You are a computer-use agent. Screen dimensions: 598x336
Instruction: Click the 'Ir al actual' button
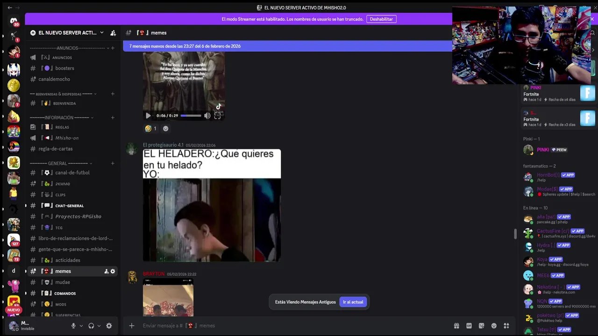click(x=353, y=302)
